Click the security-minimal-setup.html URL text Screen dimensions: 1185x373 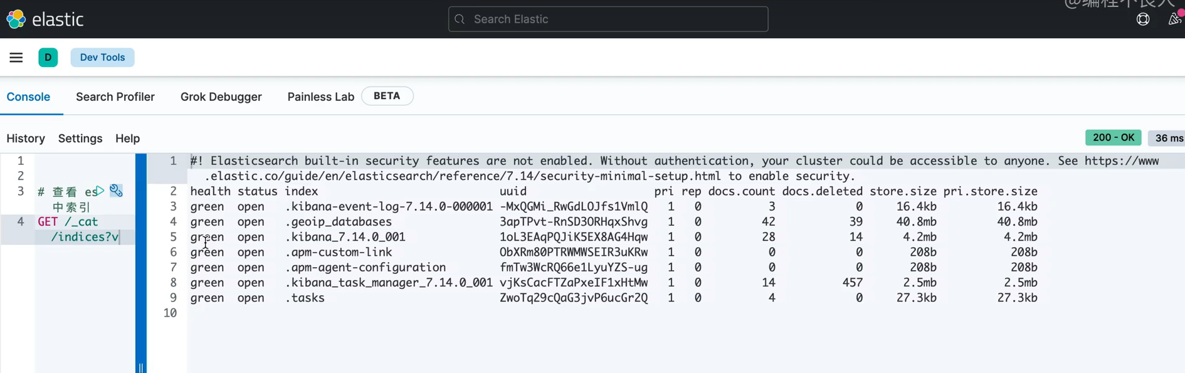coord(463,176)
